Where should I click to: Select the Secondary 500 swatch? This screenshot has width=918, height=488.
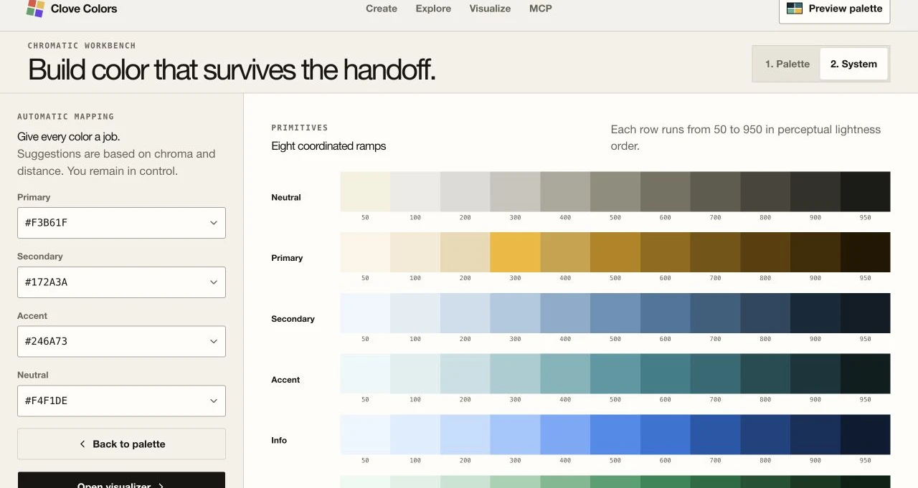tap(615, 313)
